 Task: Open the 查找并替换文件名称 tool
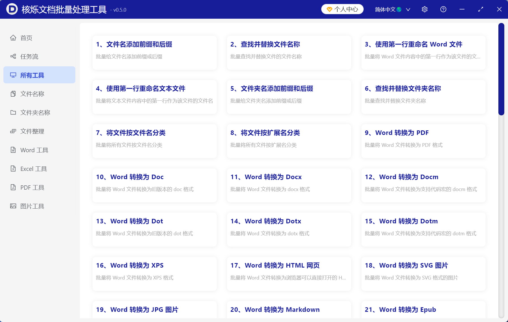click(289, 53)
